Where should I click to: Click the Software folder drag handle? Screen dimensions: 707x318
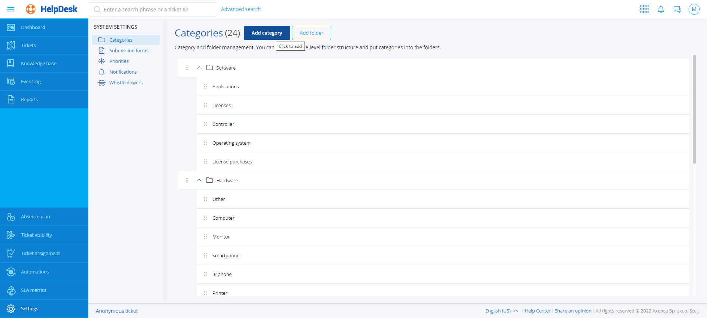[187, 68]
